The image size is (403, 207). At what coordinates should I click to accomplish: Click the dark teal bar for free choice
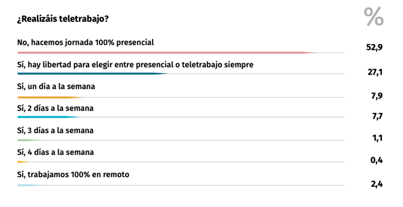click(92, 74)
